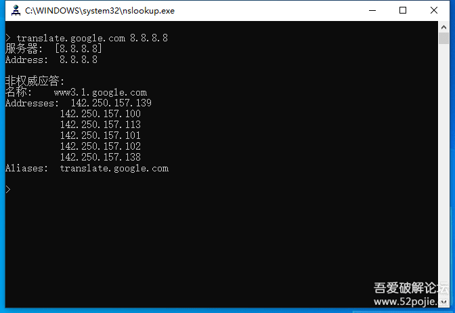Click the scrollbar up arrow
The image size is (455, 313).
[443, 27]
